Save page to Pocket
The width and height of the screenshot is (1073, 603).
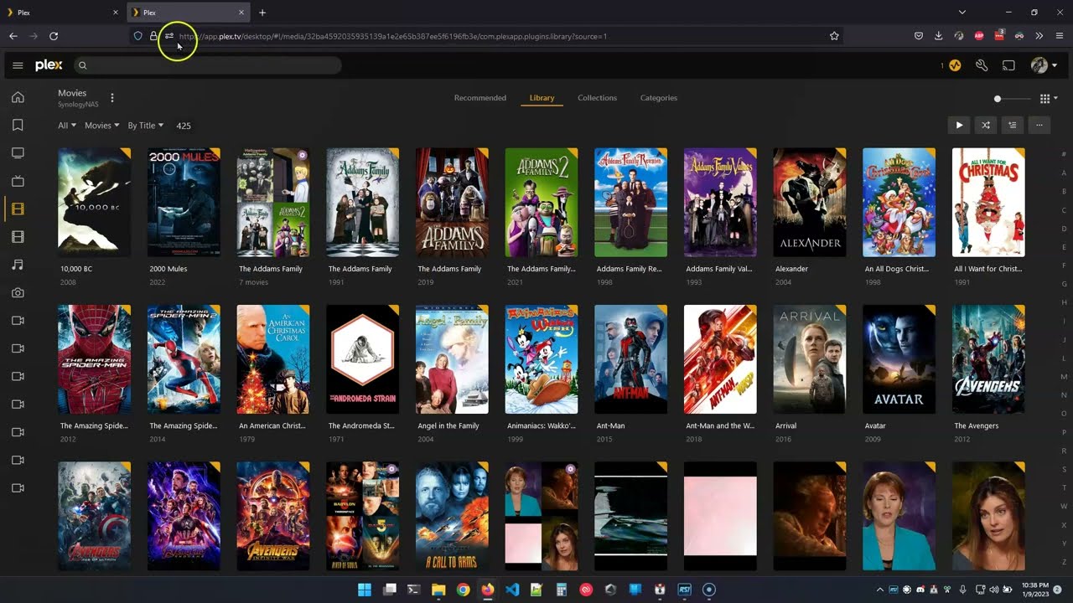[x=918, y=36]
